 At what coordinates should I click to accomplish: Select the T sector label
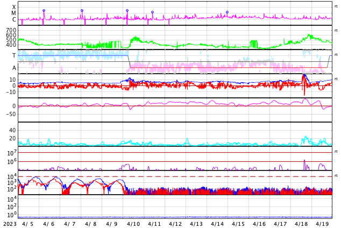coord(14,55)
